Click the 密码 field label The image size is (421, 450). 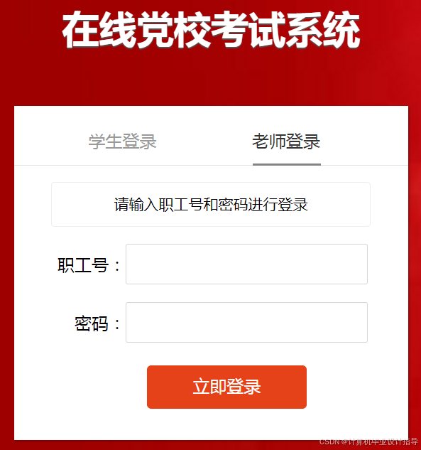[x=92, y=323]
